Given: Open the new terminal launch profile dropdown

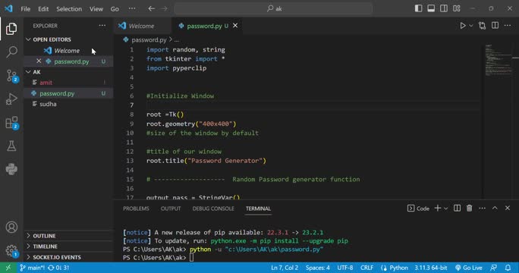Looking at the screenshot, I should tap(446, 208).
